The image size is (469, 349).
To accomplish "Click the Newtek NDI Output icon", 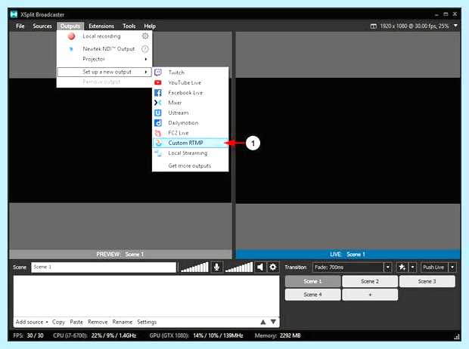I will [x=71, y=49].
